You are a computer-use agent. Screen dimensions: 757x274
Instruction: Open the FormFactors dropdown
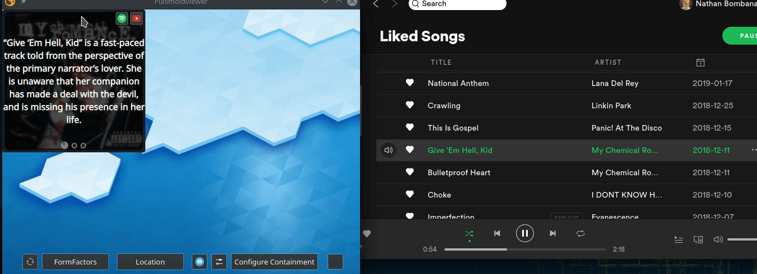click(75, 262)
